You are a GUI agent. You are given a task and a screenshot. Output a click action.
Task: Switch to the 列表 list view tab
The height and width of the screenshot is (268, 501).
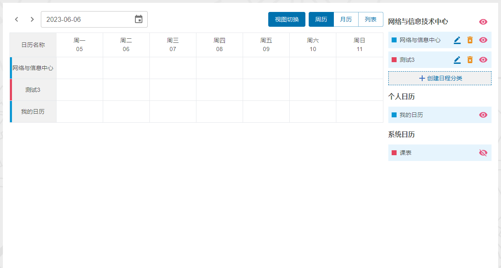coord(371,19)
